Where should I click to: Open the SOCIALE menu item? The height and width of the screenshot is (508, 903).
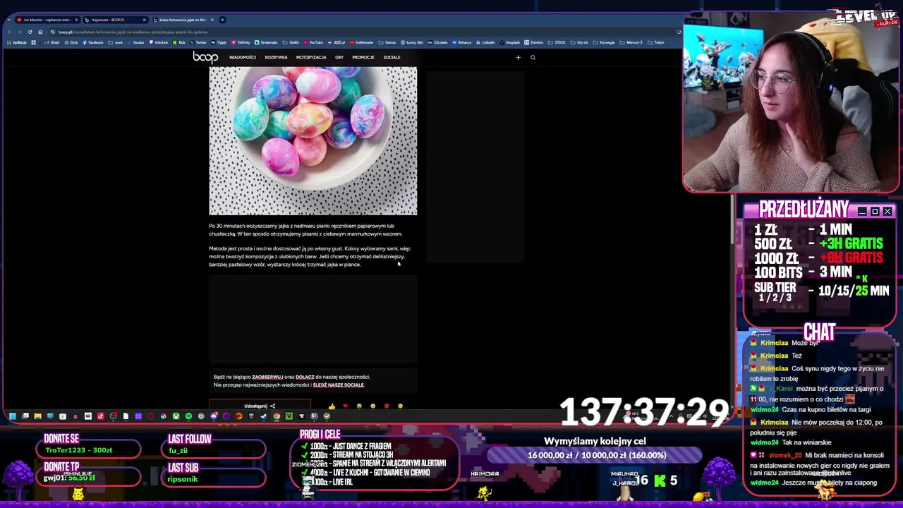tap(392, 57)
